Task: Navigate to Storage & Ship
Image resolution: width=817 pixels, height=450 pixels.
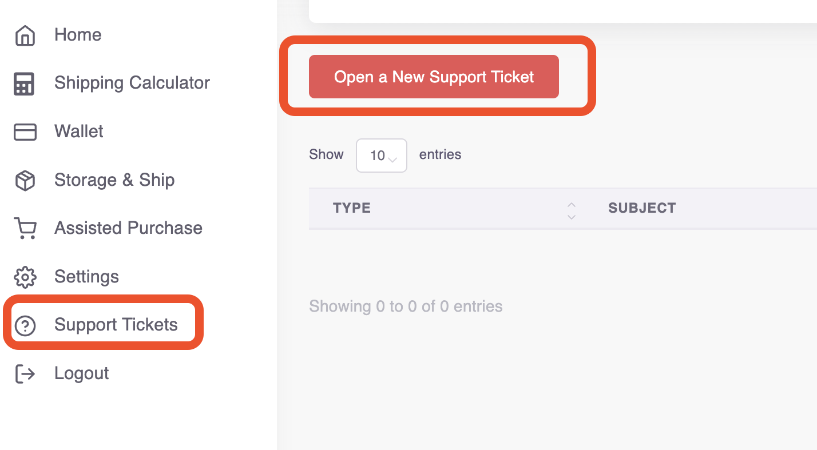Action: pyautogui.click(x=114, y=180)
